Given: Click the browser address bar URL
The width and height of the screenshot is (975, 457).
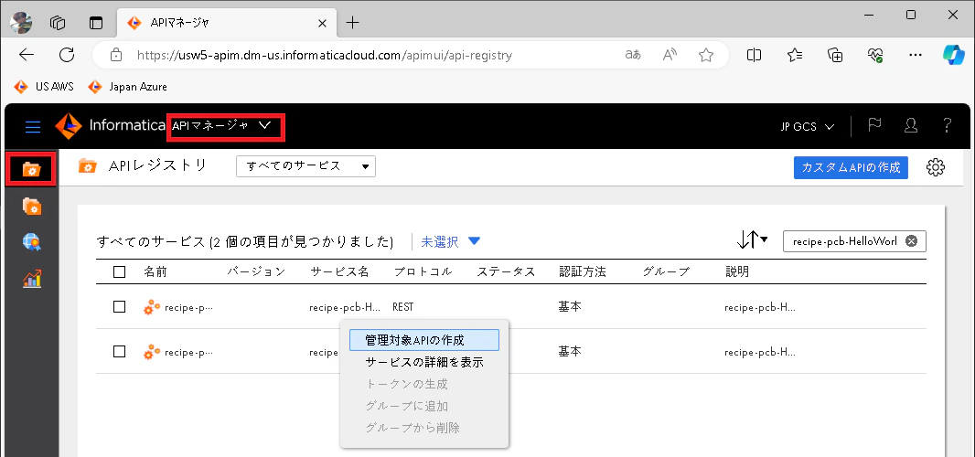Looking at the screenshot, I should click(325, 56).
